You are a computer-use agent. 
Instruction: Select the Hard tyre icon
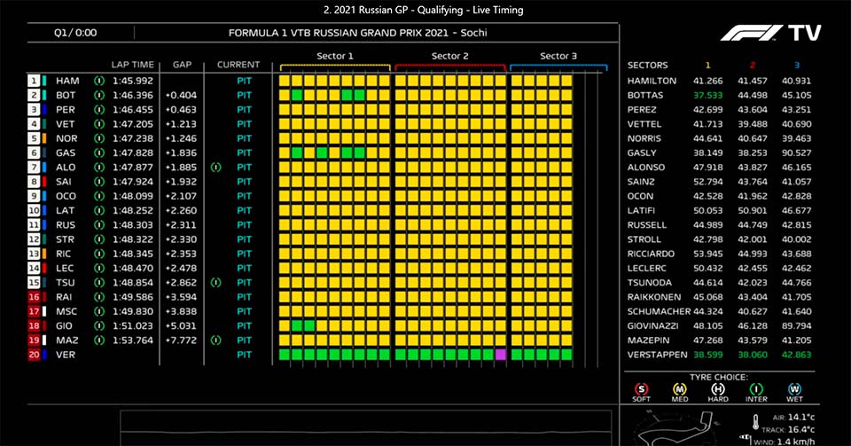click(x=719, y=387)
